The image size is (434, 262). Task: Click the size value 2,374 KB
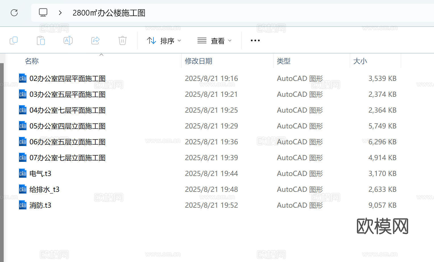[382, 94]
